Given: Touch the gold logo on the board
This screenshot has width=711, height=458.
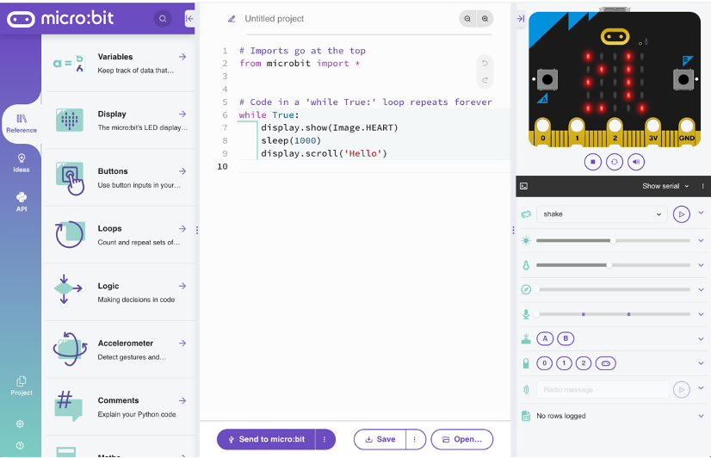Looking at the screenshot, I should pos(615,36).
